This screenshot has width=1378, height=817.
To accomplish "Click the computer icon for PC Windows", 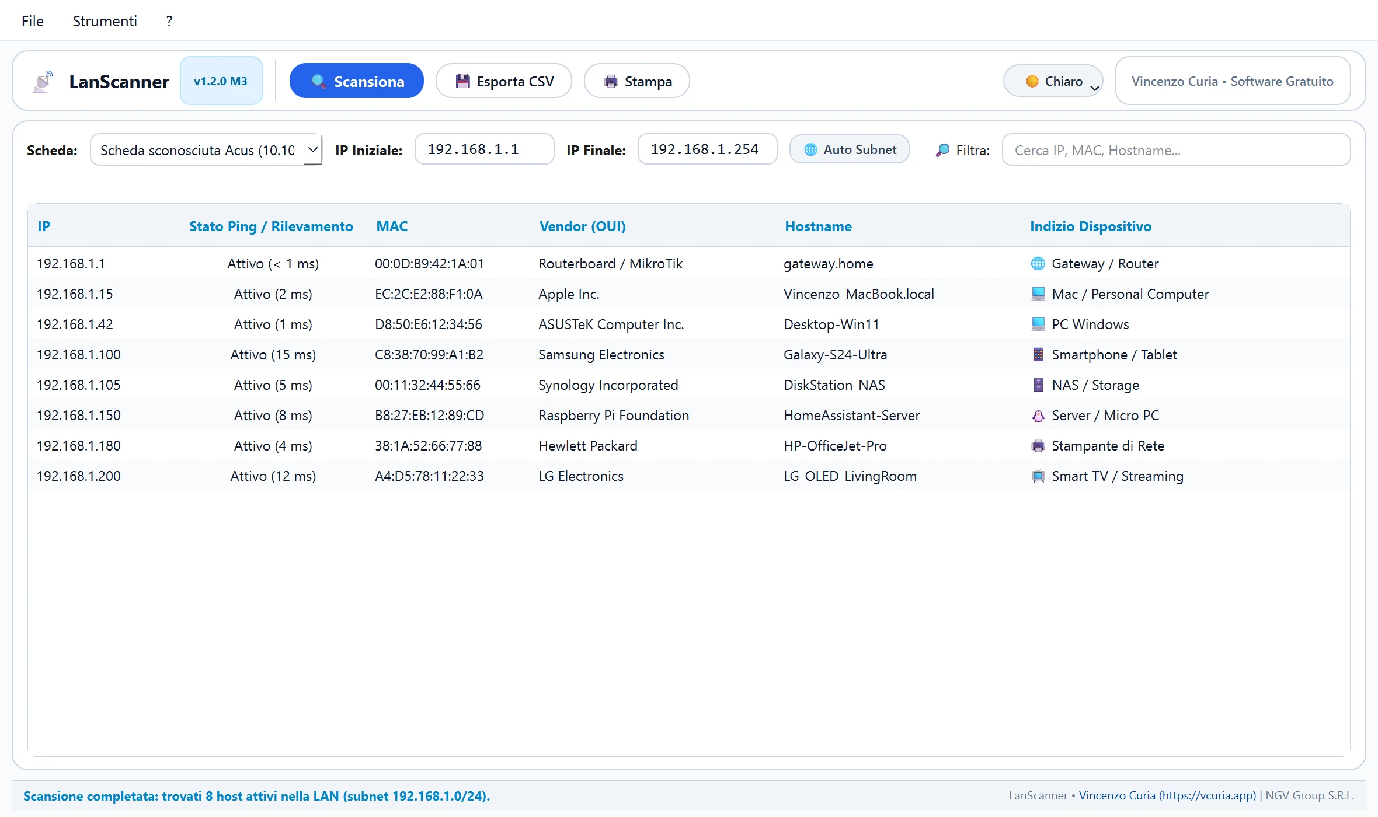I will point(1038,324).
